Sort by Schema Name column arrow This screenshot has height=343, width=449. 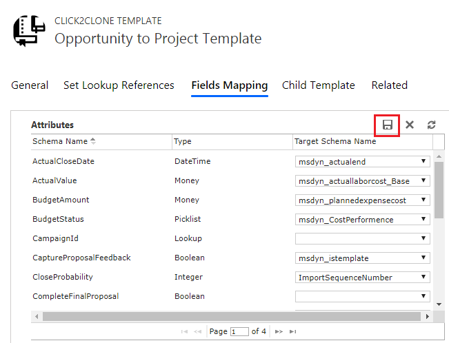(93, 141)
